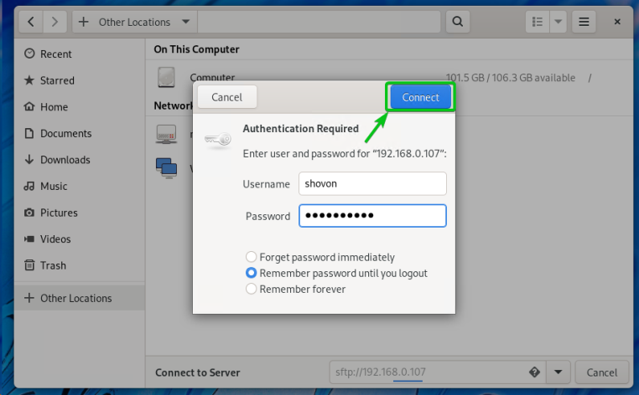Click the Recent clock icon
The height and width of the screenshot is (395, 639).
pyautogui.click(x=29, y=54)
